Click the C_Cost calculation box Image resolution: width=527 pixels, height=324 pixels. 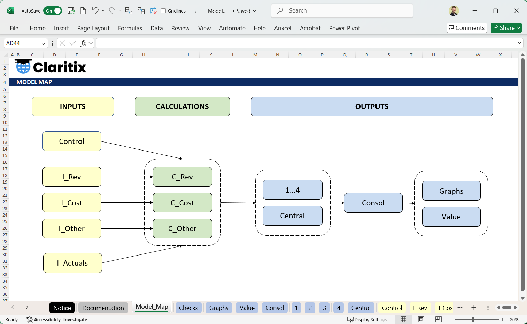pyautogui.click(x=182, y=203)
